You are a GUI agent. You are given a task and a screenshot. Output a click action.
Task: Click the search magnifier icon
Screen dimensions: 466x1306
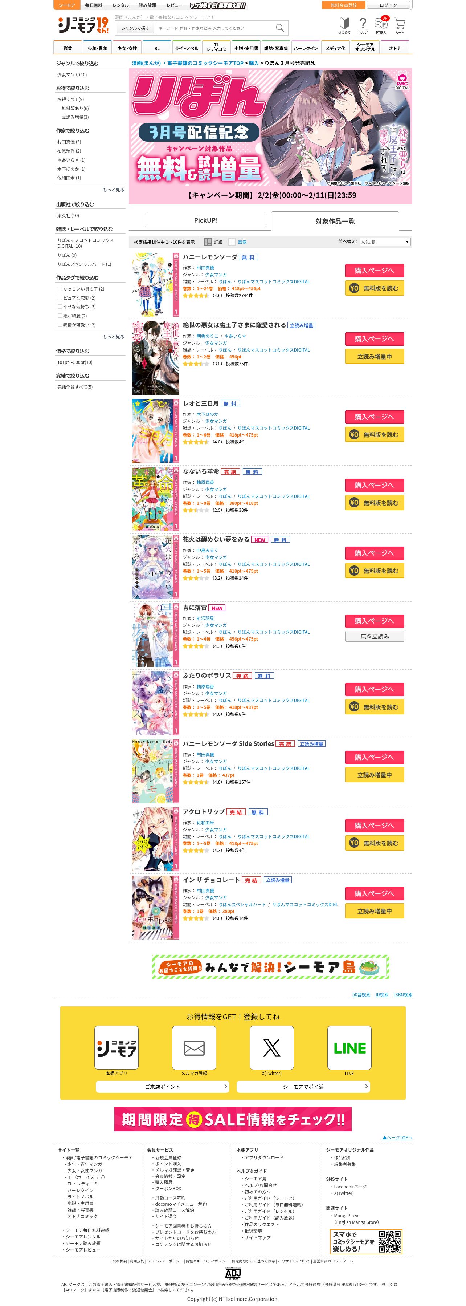279,28
